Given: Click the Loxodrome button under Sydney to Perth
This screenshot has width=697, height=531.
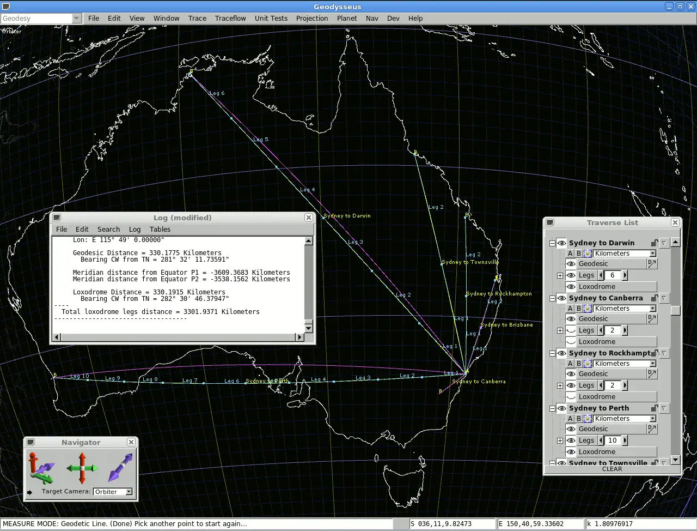Looking at the screenshot, I should [x=617, y=452].
